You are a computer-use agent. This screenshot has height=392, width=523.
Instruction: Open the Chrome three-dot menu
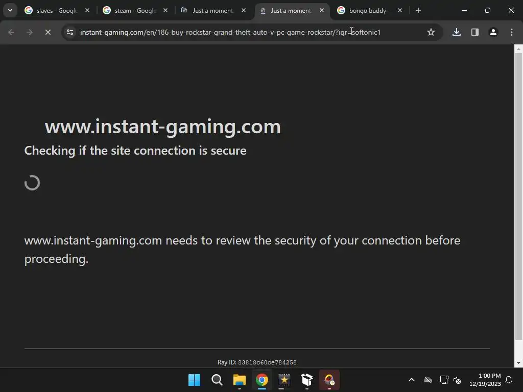coord(512,32)
